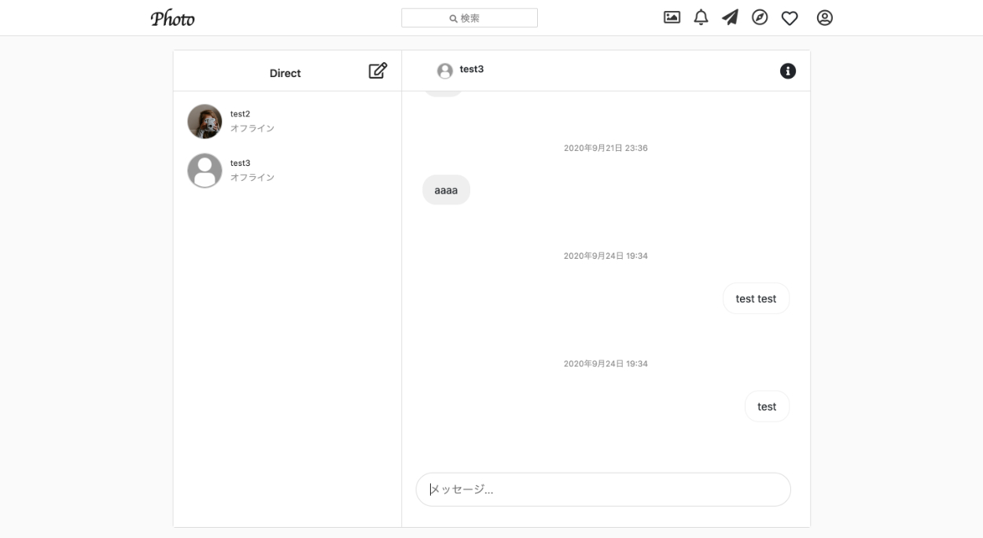
Task: Click the test3 username in the chat header
Action: (x=472, y=69)
